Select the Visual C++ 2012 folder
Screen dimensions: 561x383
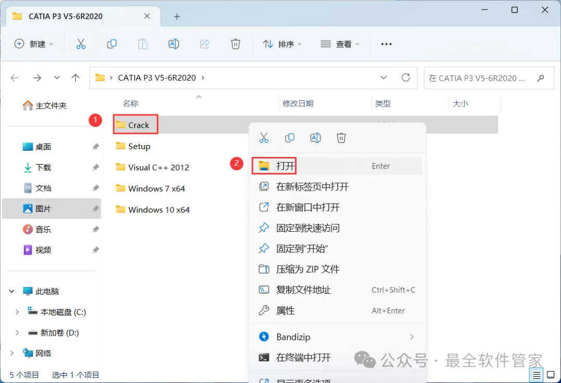click(152, 167)
